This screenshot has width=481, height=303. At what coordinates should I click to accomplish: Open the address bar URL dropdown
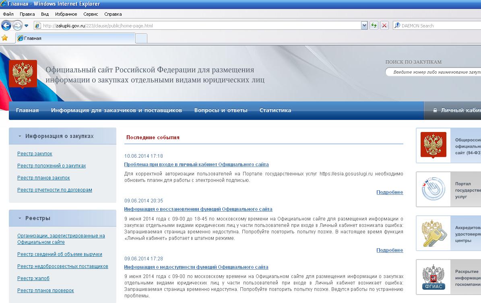[364, 26]
